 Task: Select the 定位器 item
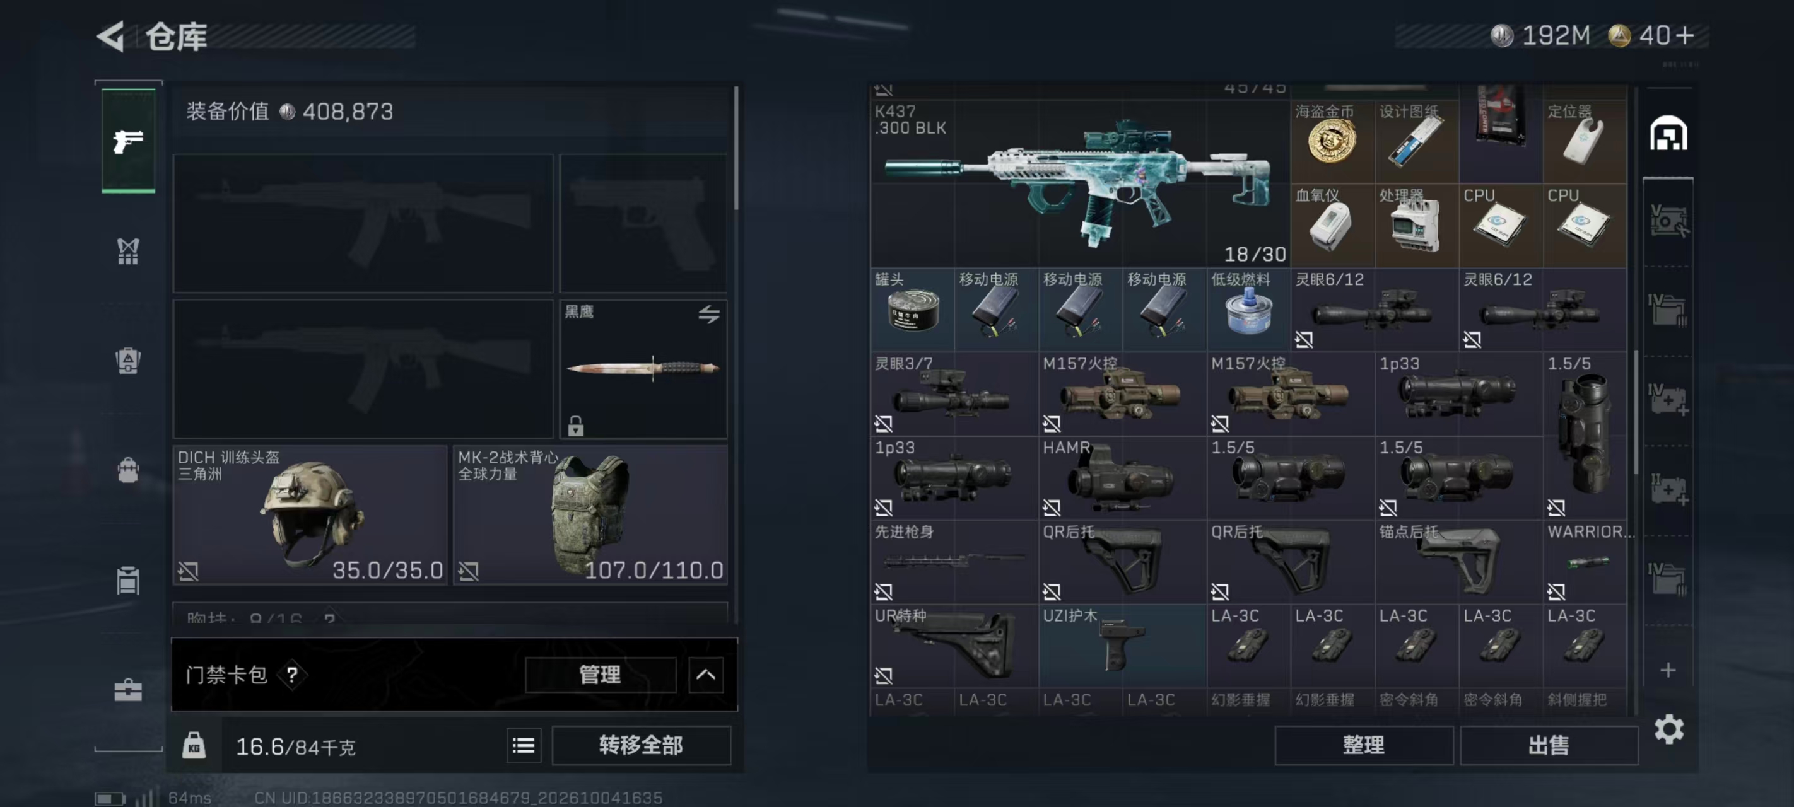click(x=1585, y=142)
